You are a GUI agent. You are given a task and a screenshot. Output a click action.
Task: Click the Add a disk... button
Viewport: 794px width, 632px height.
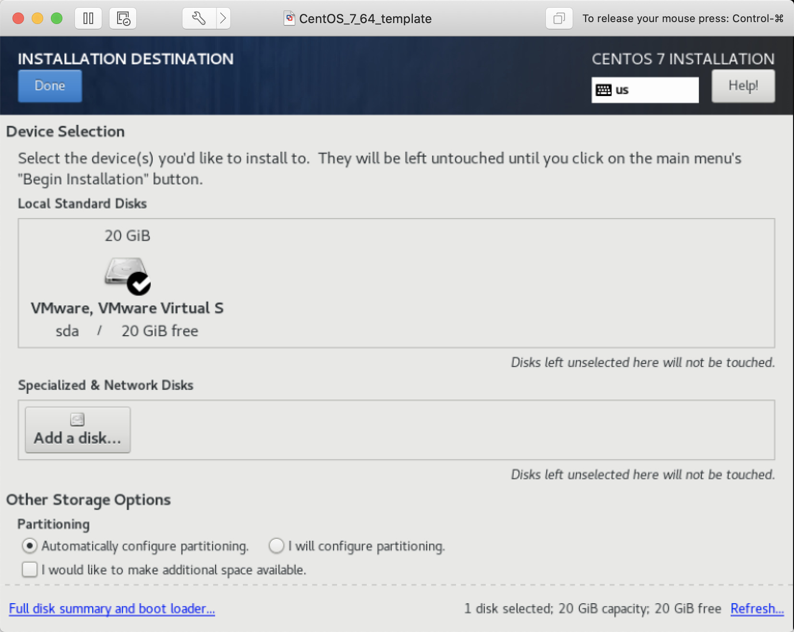click(78, 430)
